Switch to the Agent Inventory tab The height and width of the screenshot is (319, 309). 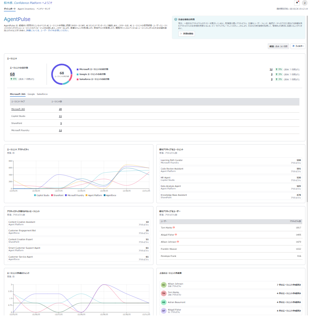point(26,9)
